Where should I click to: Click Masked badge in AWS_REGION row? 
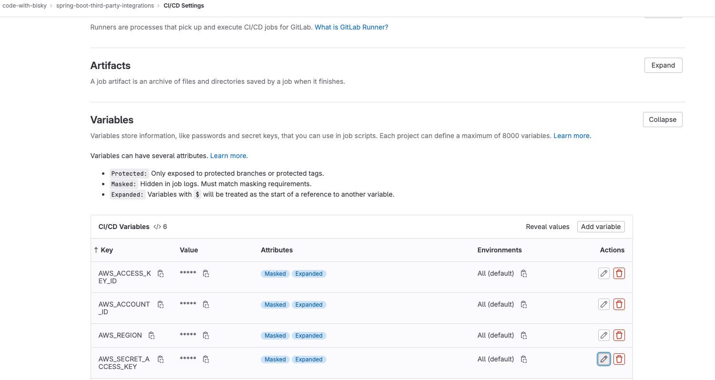pos(275,336)
